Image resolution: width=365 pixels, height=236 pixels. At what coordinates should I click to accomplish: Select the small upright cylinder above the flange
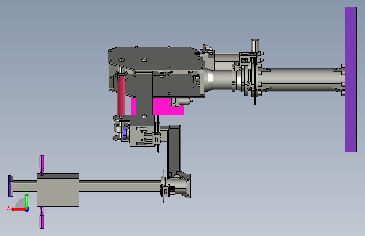[x=255, y=45]
